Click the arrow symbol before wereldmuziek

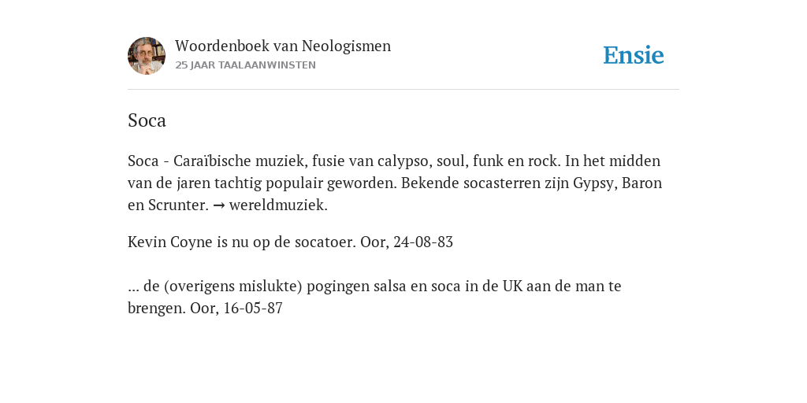[x=219, y=205]
